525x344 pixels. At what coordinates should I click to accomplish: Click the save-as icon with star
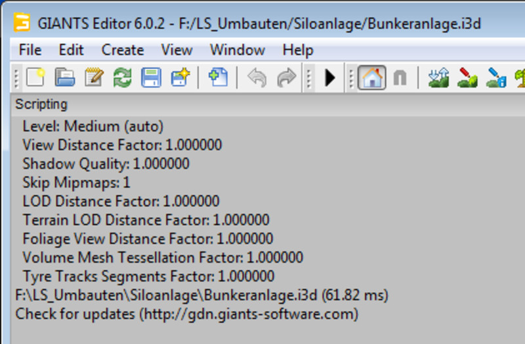tap(180, 78)
